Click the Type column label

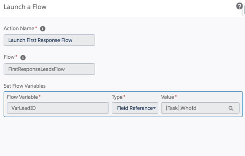pyautogui.click(x=117, y=97)
